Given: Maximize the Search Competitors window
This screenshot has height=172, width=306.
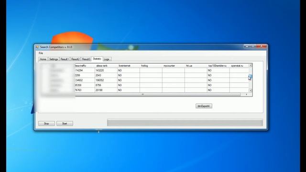Looking at the screenshot, I should [253, 46].
